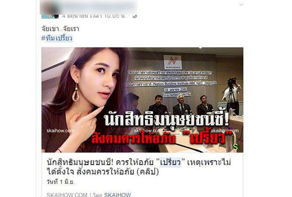Open the SKAIHOW author link after โดย
The width and height of the screenshot is (292, 197).
pyautogui.click(x=117, y=195)
